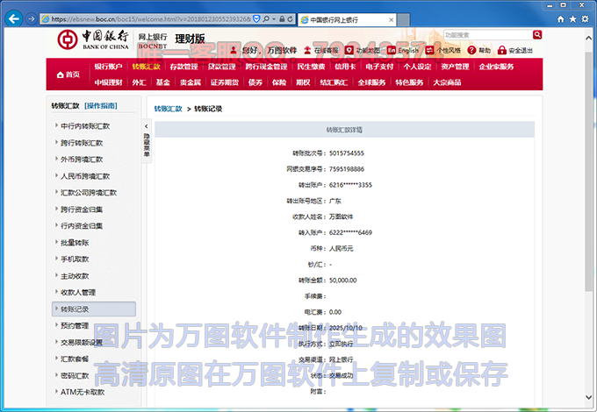Screen dimensions: 597x412
Task: Click the browser back arrow button
Action: tap(14, 18)
